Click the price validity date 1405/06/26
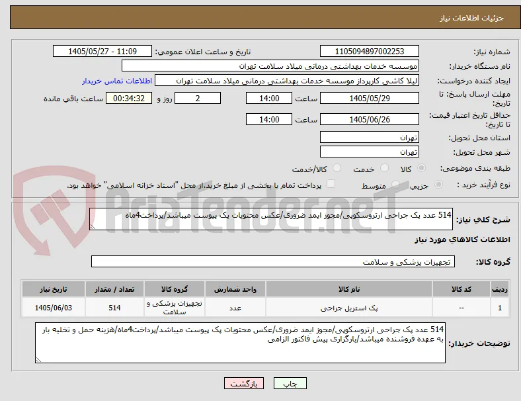The height and width of the screenshot is (401, 521). click(370, 119)
